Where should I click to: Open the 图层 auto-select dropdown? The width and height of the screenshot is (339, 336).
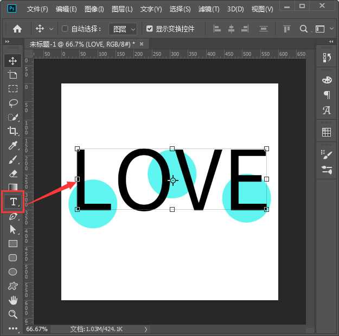pos(123,29)
